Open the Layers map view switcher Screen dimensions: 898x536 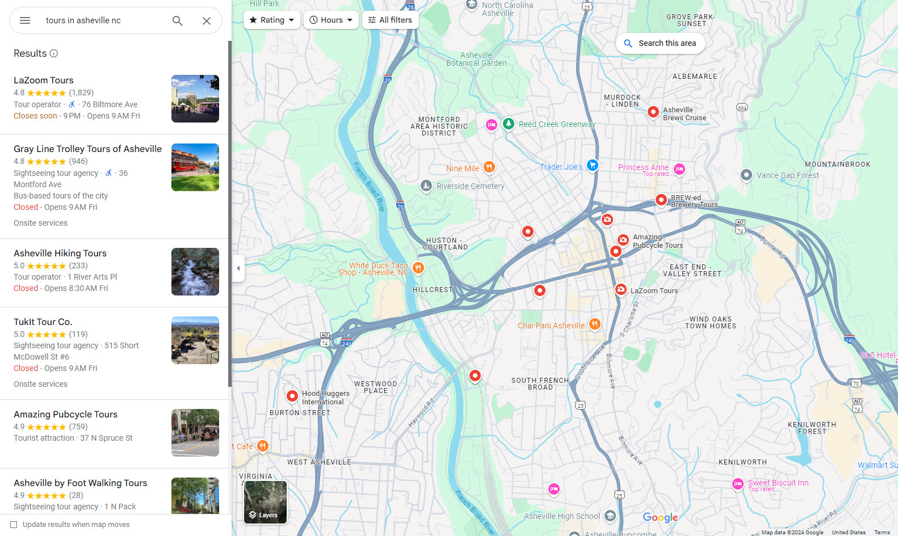click(x=265, y=502)
